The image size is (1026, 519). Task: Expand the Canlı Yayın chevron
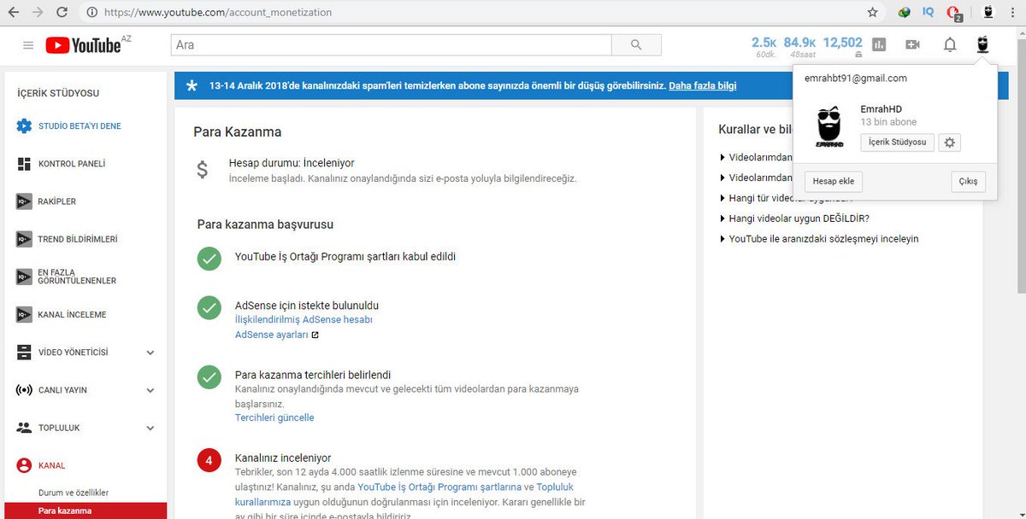pyautogui.click(x=150, y=390)
